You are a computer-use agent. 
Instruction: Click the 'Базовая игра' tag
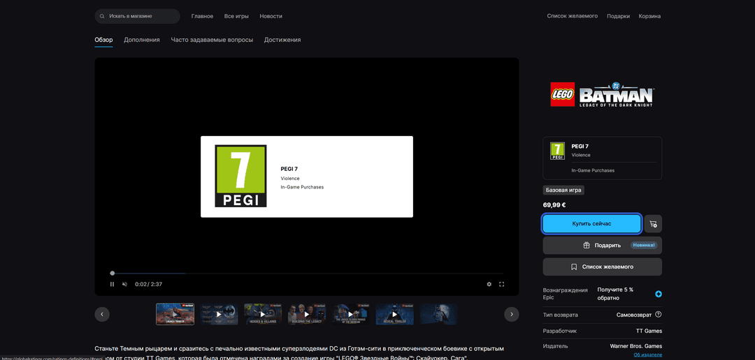click(563, 190)
